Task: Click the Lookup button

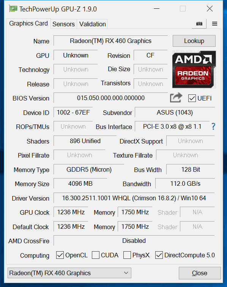Action: (194, 41)
